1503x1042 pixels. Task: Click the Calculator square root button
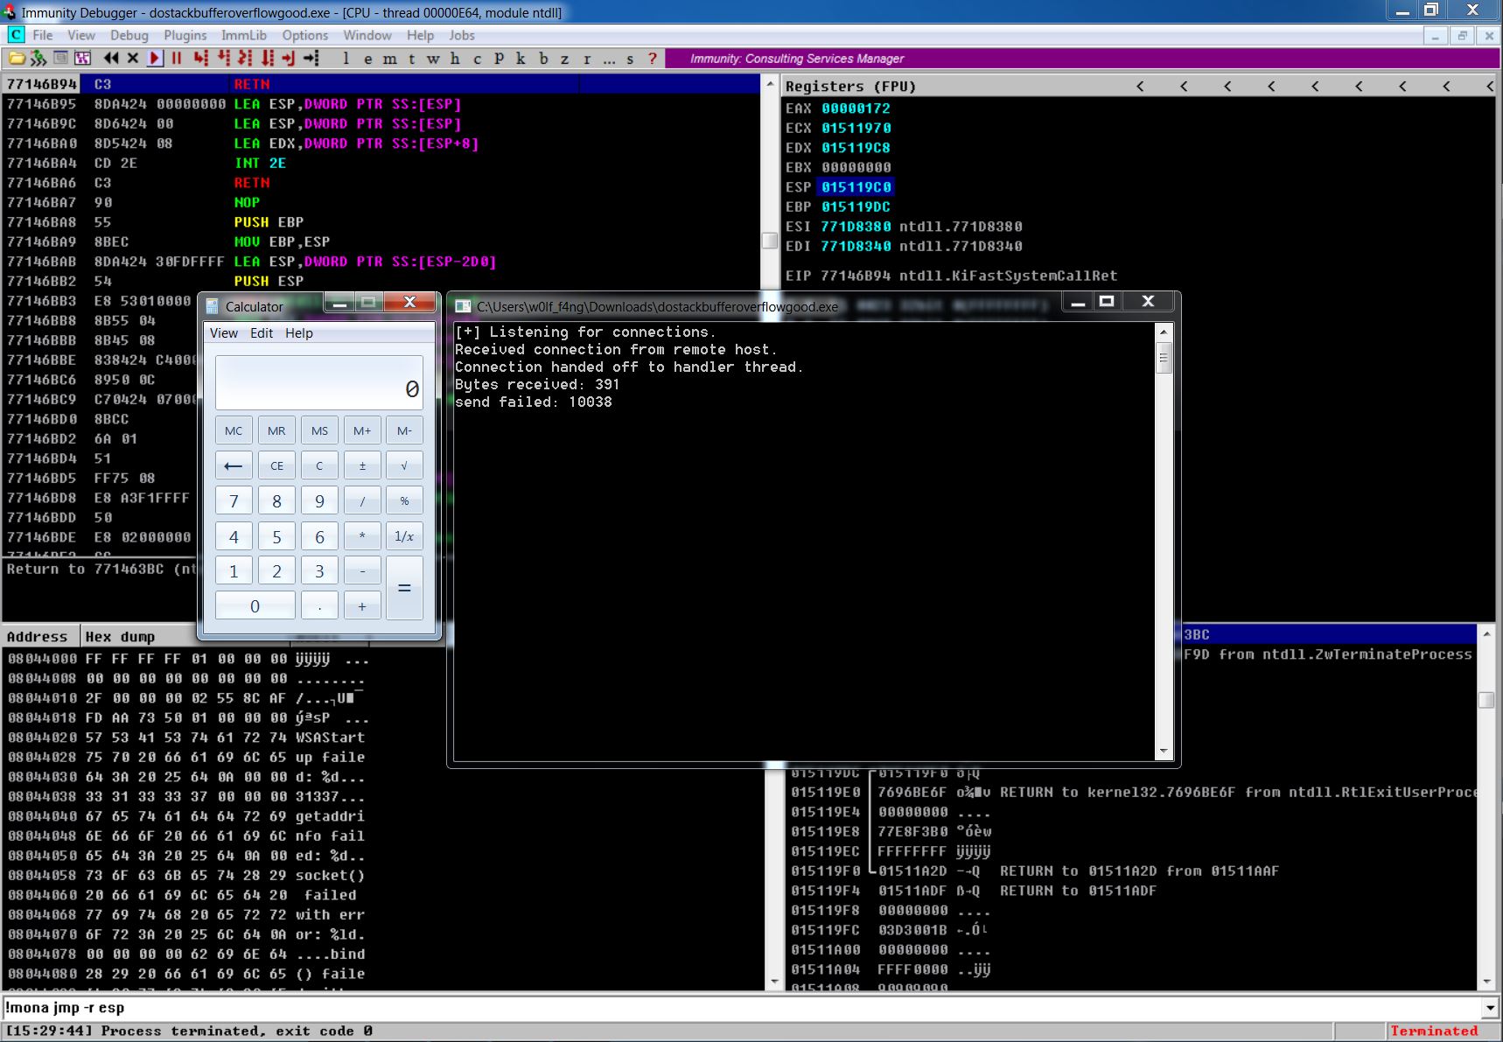404,465
